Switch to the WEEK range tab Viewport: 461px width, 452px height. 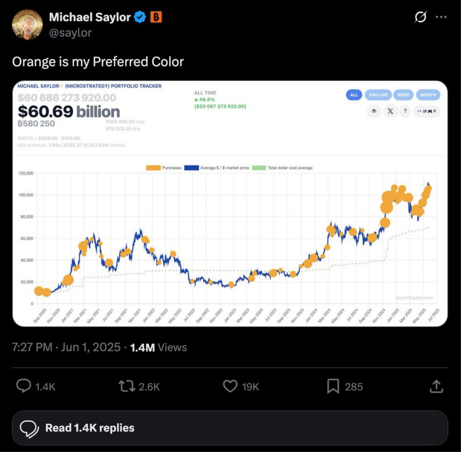click(x=403, y=95)
